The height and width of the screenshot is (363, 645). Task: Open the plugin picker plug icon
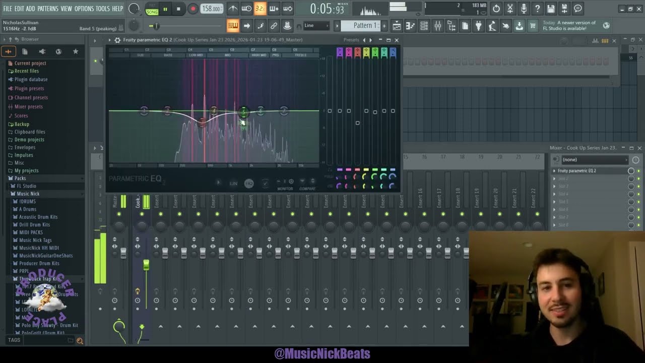pyautogui.click(x=478, y=26)
